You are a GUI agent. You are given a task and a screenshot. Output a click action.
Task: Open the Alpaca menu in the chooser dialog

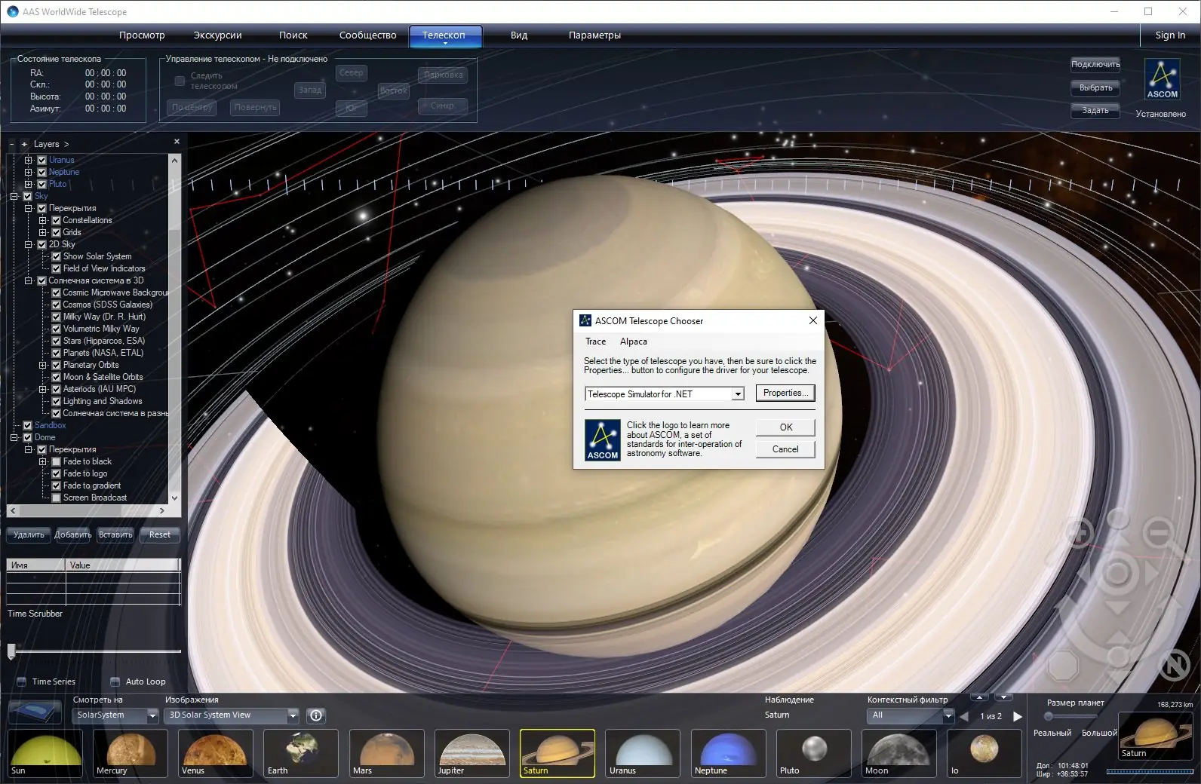[x=633, y=341]
